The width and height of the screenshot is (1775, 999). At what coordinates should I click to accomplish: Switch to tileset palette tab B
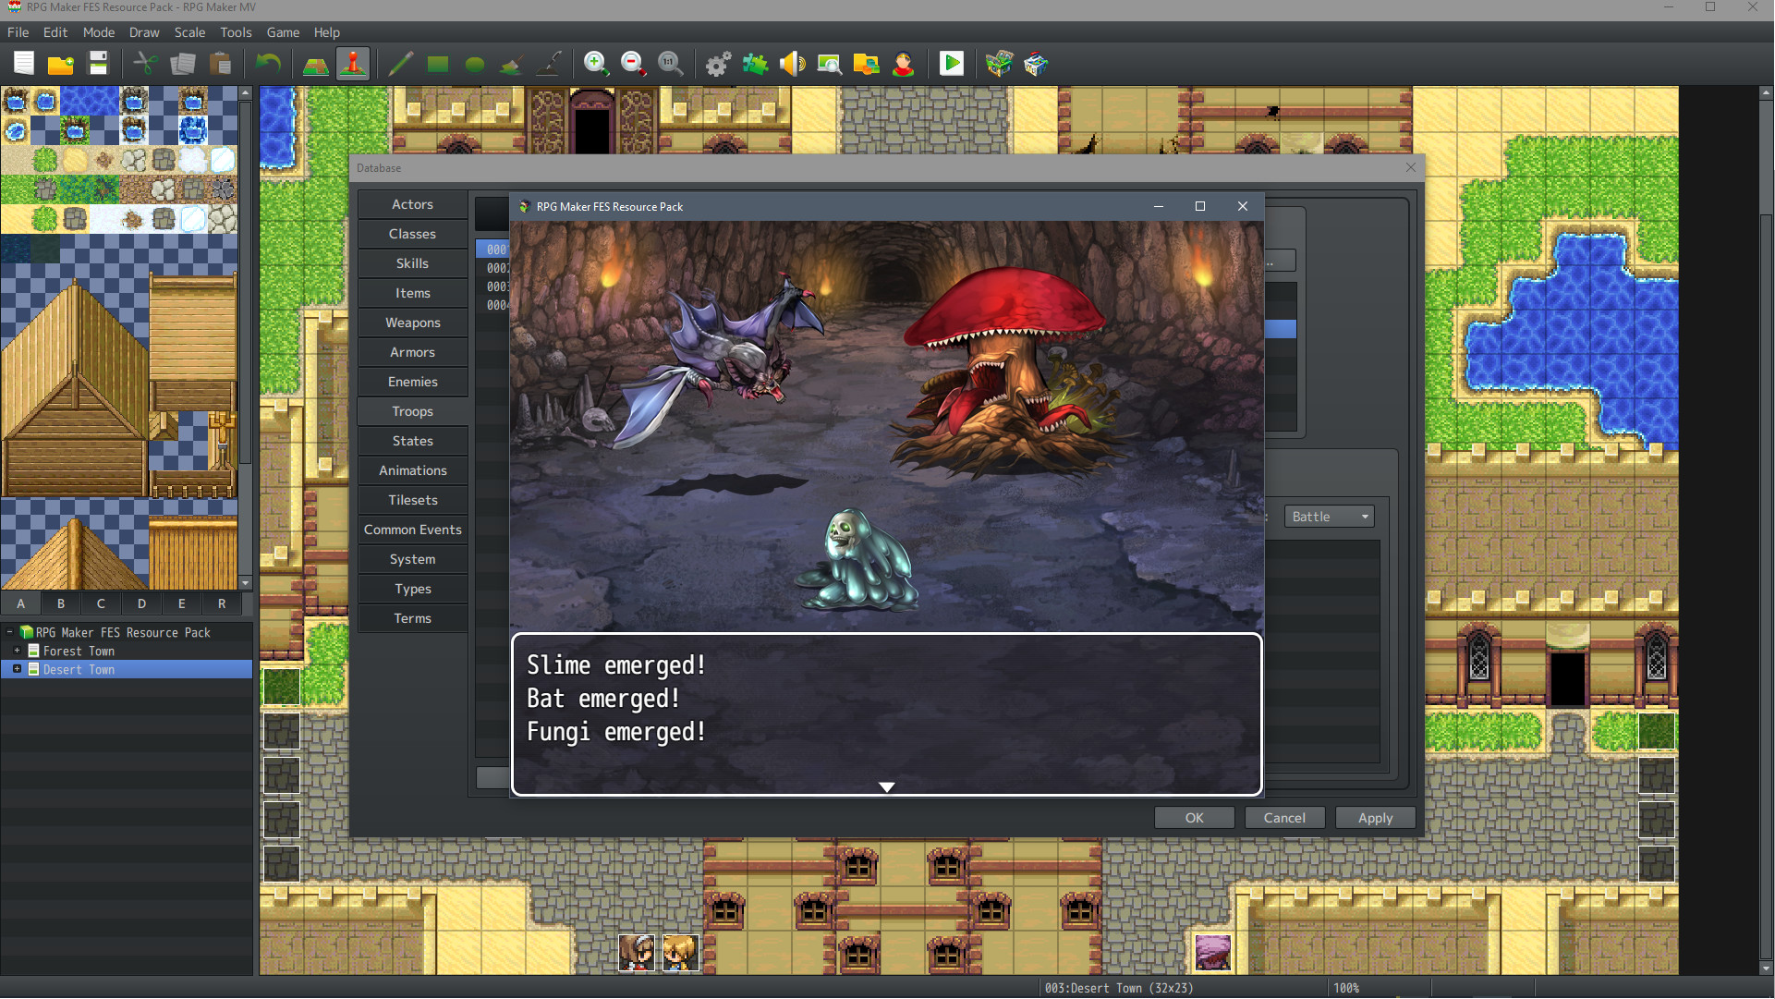pos(60,603)
